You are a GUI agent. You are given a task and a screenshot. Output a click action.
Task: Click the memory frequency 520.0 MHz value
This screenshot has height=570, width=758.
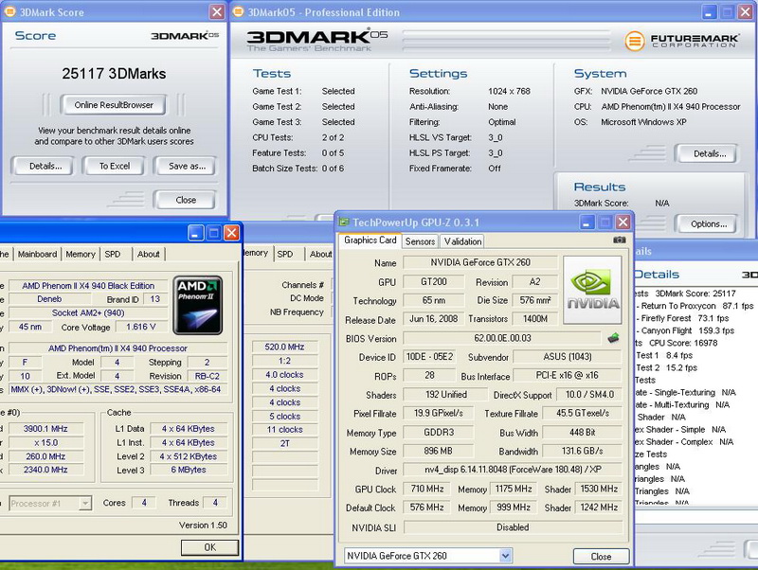click(x=285, y=347)
